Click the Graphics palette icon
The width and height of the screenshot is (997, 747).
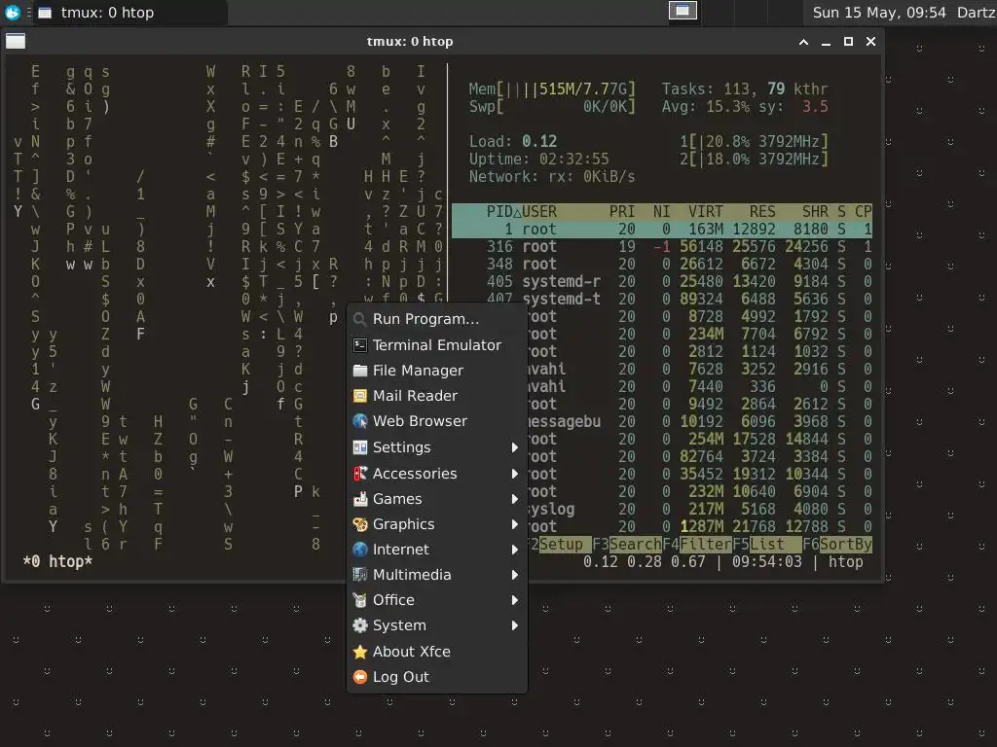(360, 524)
